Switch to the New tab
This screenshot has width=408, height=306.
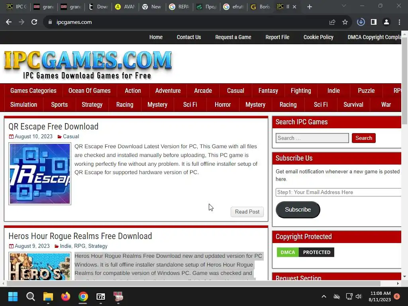(x=152, y=7)
